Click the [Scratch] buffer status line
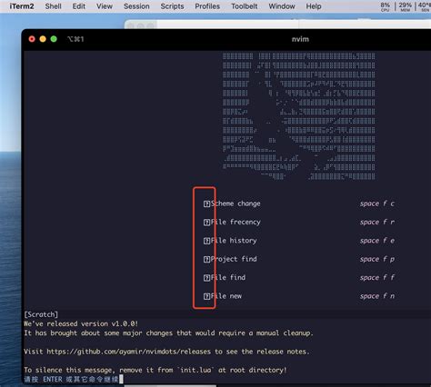The height and width of the screenshot is (387, 431). click(227, 314)
